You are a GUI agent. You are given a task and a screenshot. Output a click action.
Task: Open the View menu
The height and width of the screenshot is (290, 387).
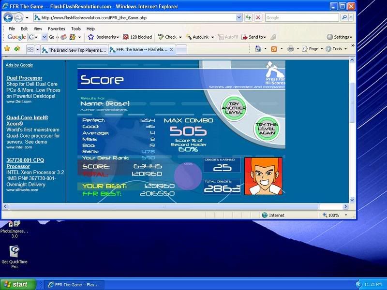point(38,29)
